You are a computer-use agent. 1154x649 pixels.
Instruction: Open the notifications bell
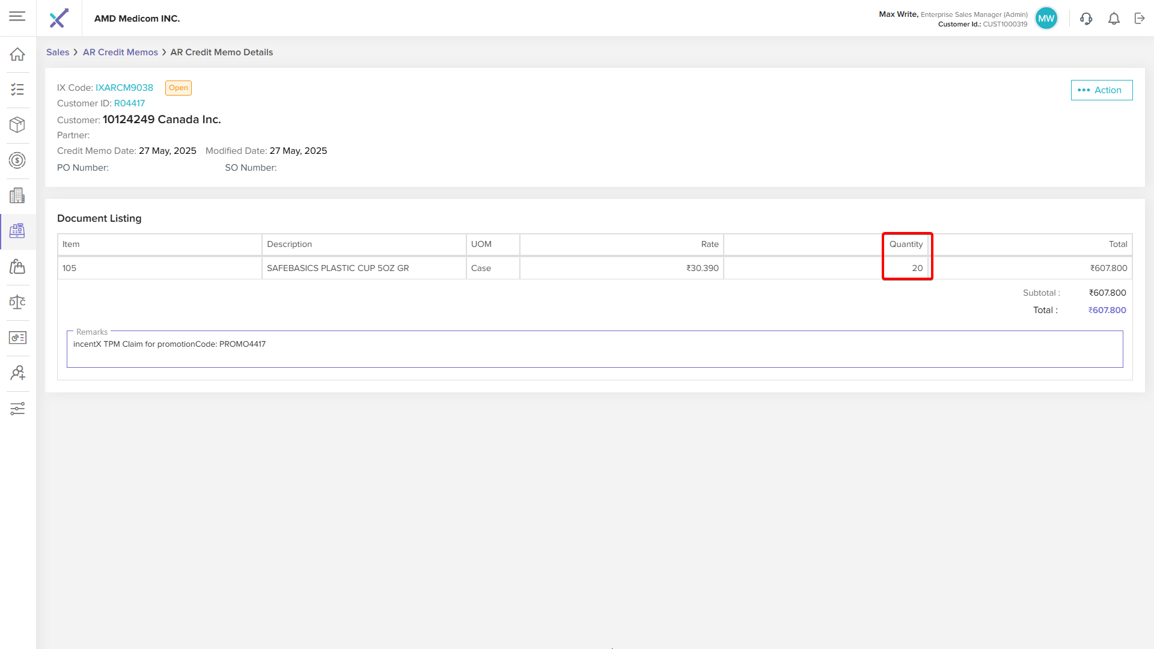click(x=1114, y=19)
